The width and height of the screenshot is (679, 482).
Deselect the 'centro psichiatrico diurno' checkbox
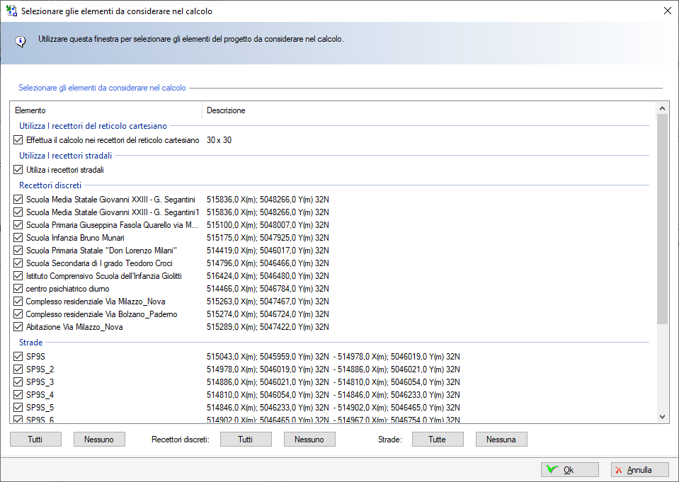point(18,289)
